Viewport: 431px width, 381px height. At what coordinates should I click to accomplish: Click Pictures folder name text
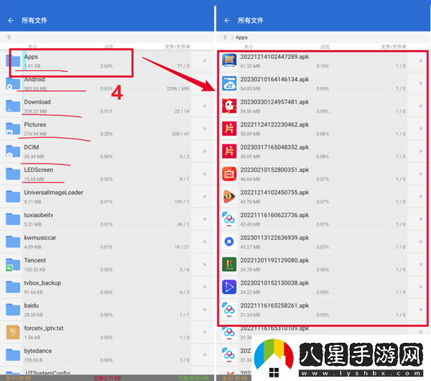(35, 124)
